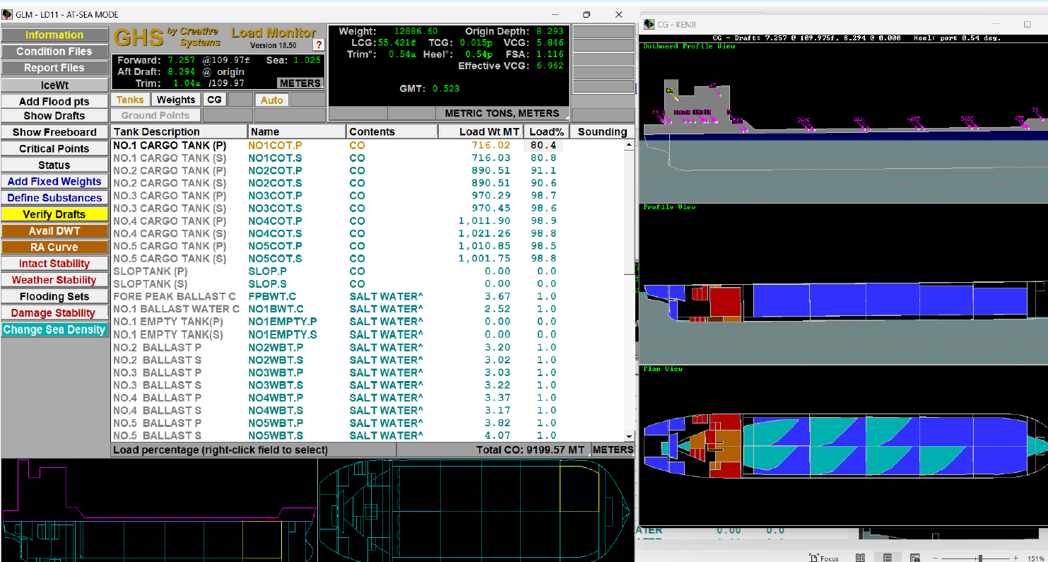Select Show Freeboard

tap(54, 132)
